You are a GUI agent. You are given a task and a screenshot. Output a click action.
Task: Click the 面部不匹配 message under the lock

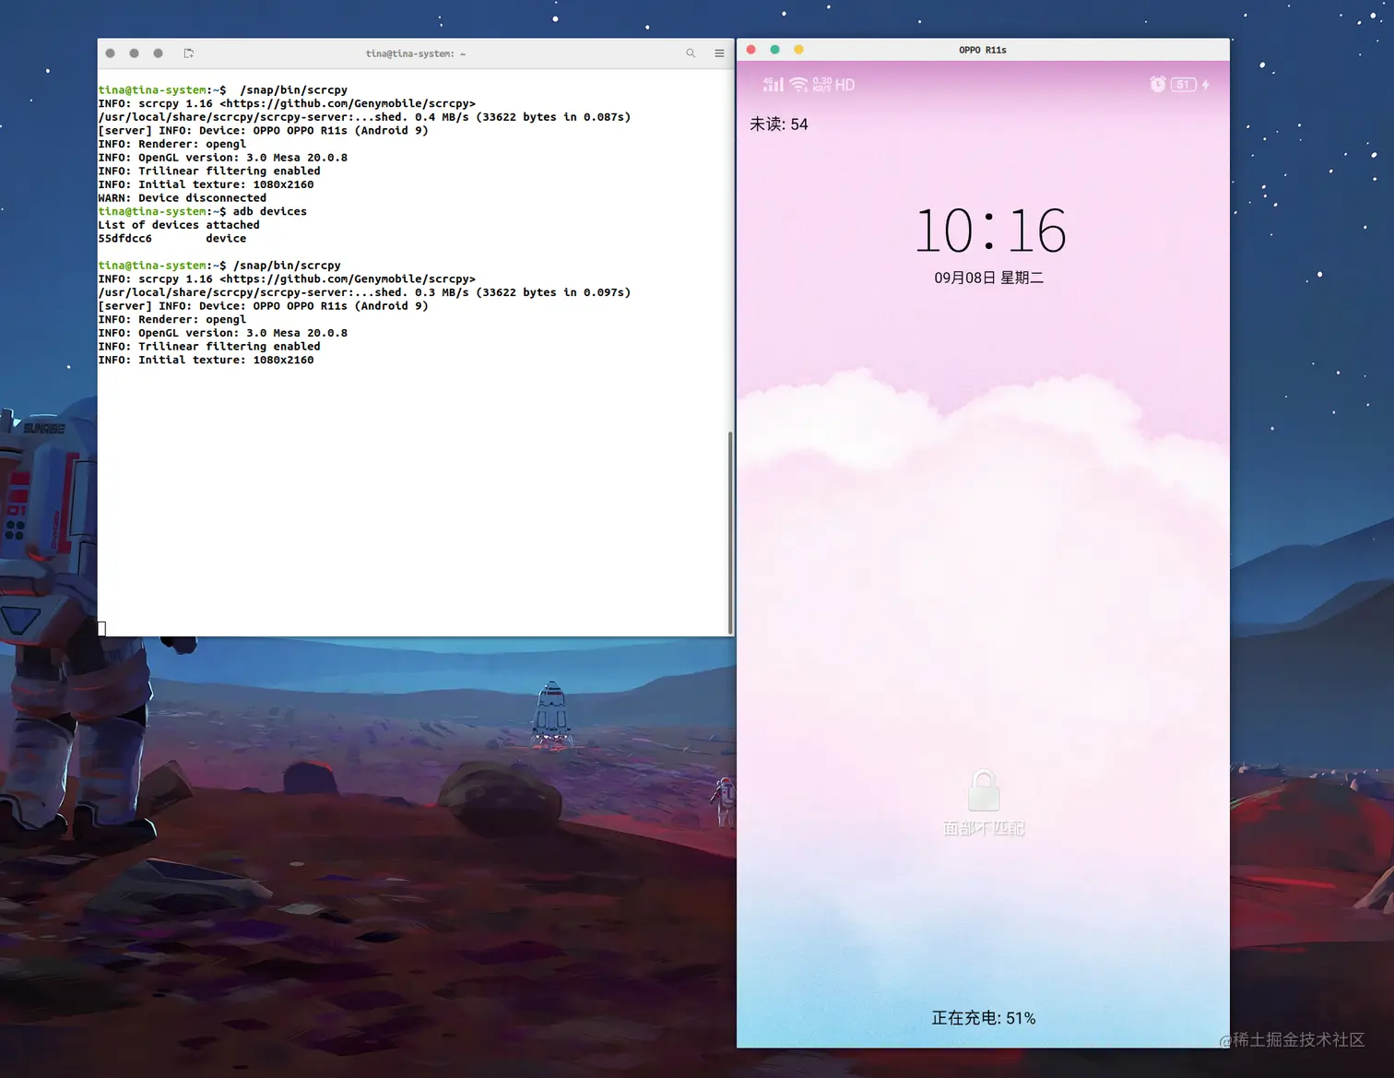(984, 828)
